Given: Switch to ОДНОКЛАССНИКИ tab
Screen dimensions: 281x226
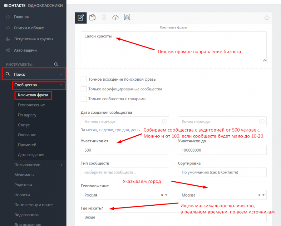Looking at the screenshot, I should coord(45,5).
